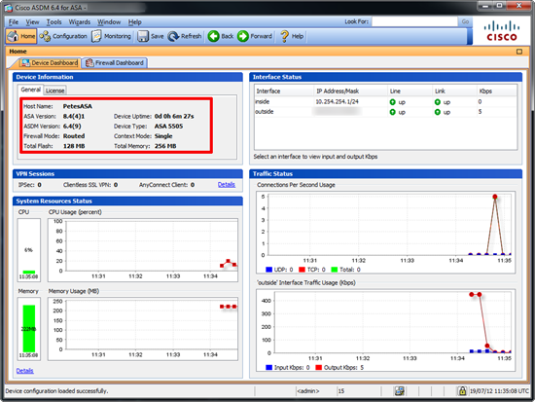535x402 pixels.
Task: Refresh the ASDM data
Action: pos(185,36)
